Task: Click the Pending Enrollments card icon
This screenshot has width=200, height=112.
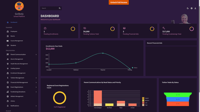Action: 45,28
